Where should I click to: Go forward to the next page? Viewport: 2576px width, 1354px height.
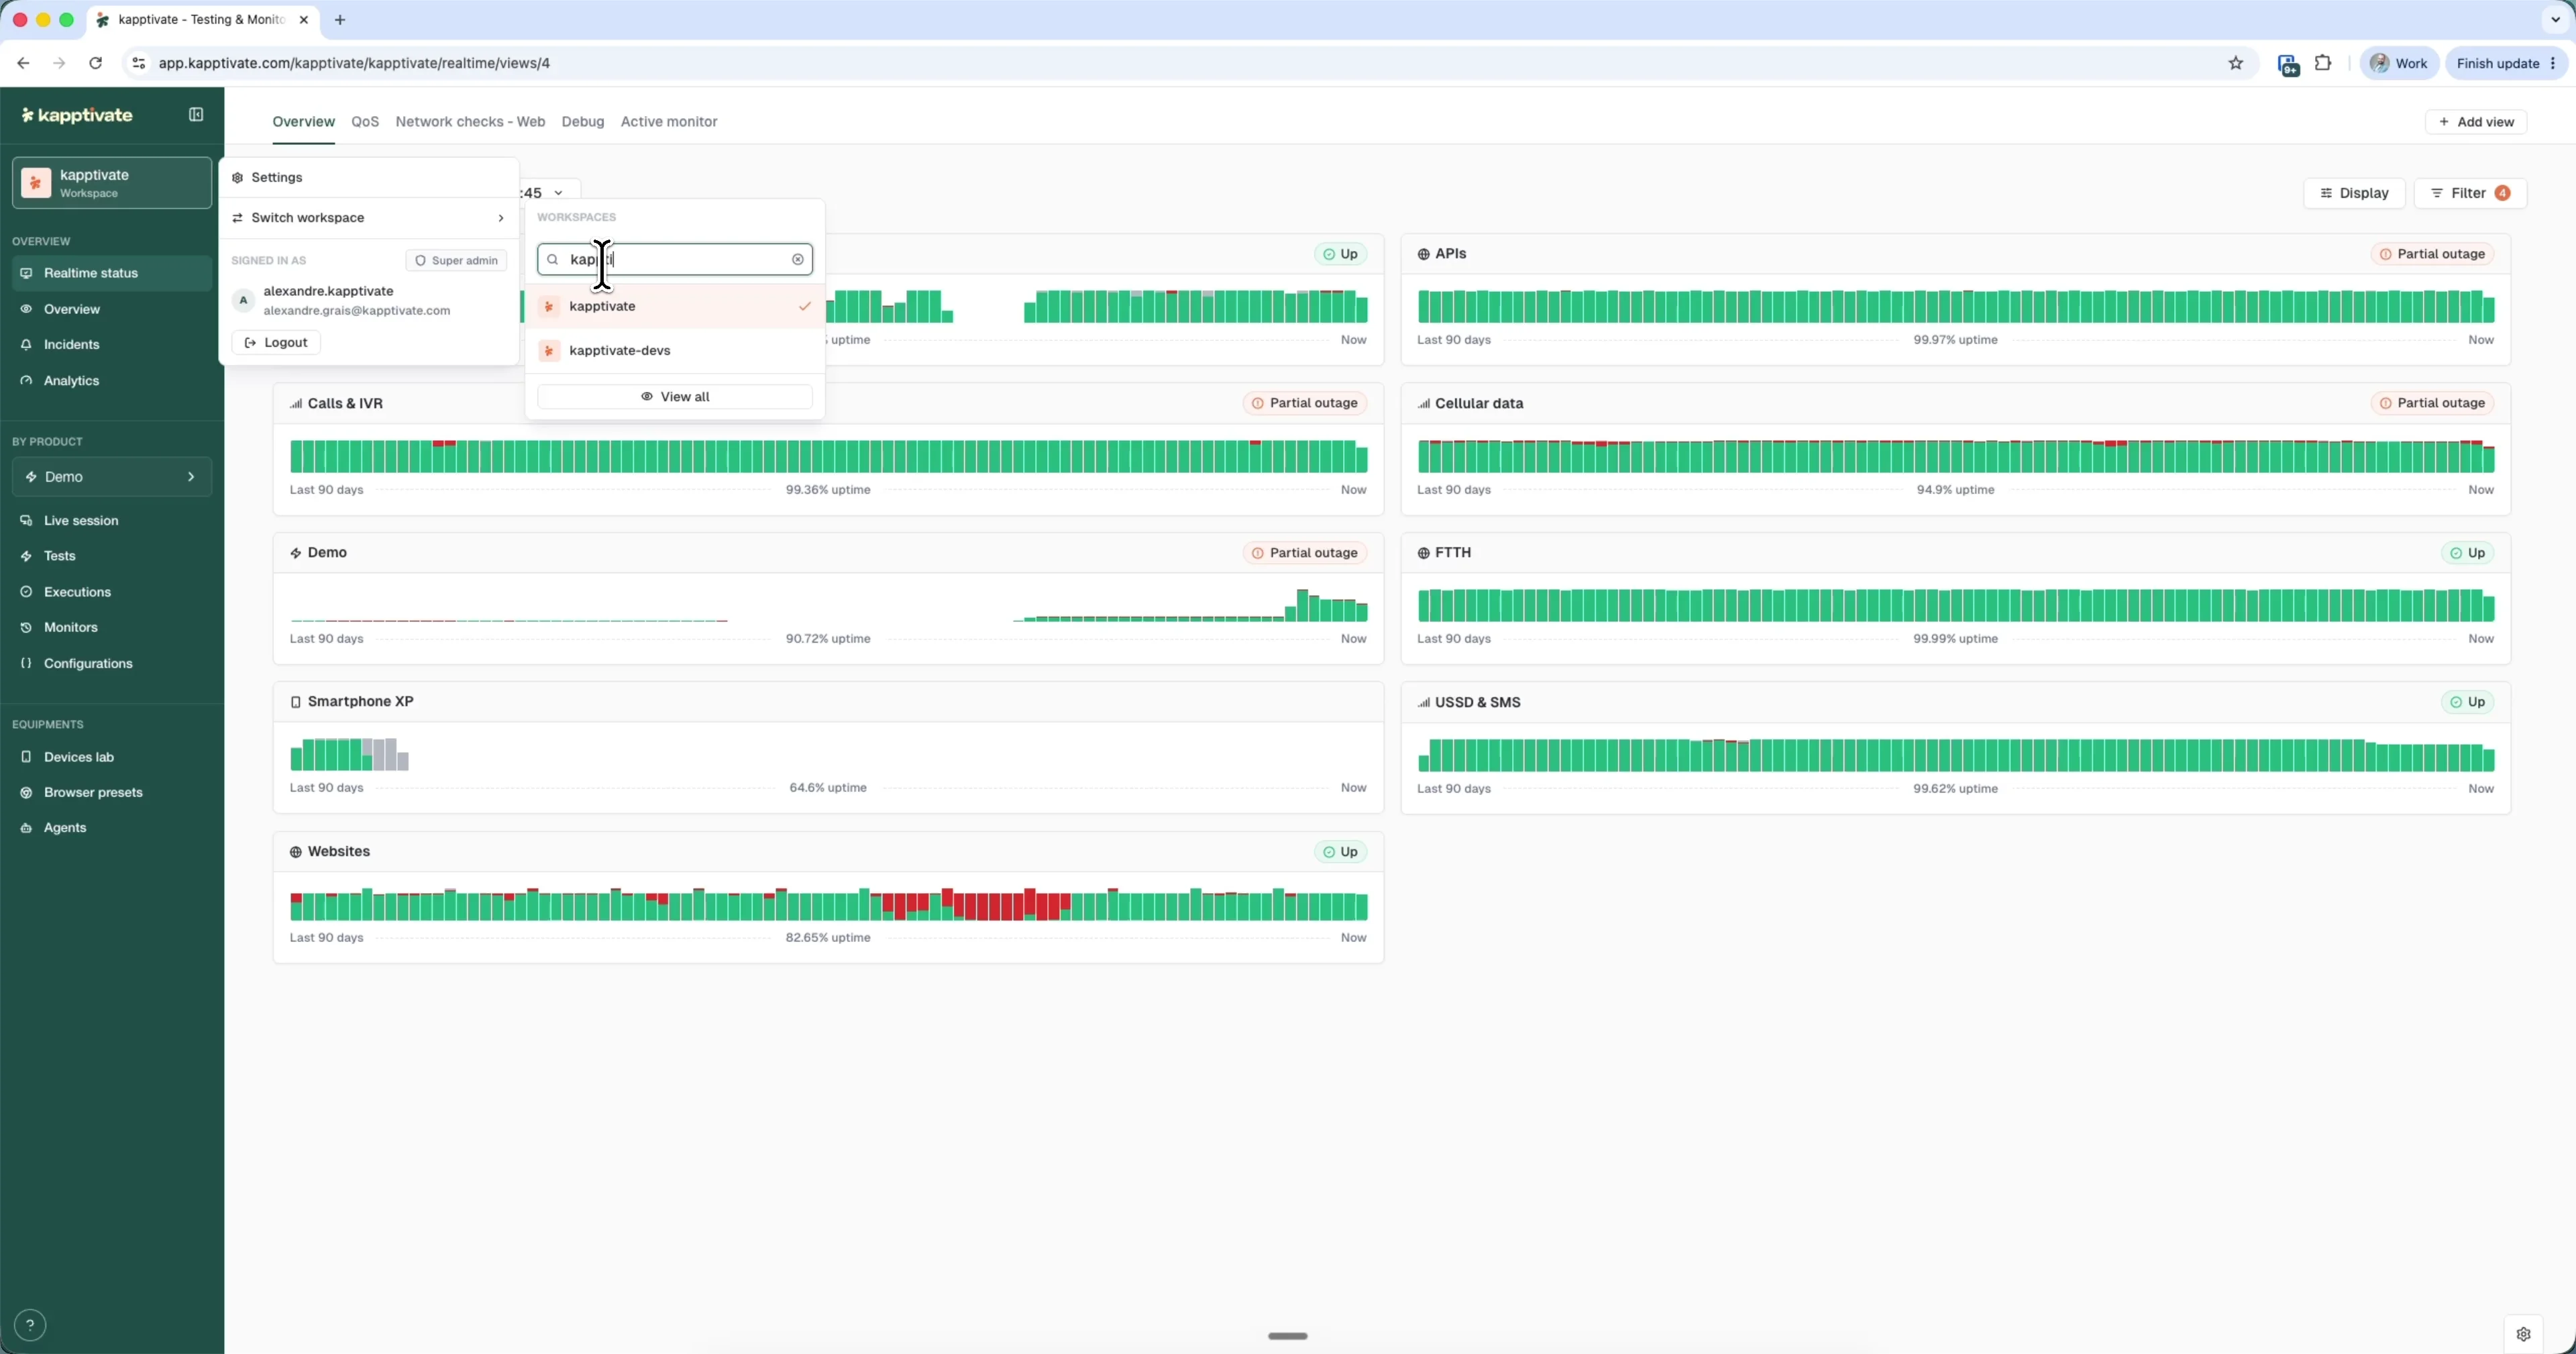coord(59,63)
